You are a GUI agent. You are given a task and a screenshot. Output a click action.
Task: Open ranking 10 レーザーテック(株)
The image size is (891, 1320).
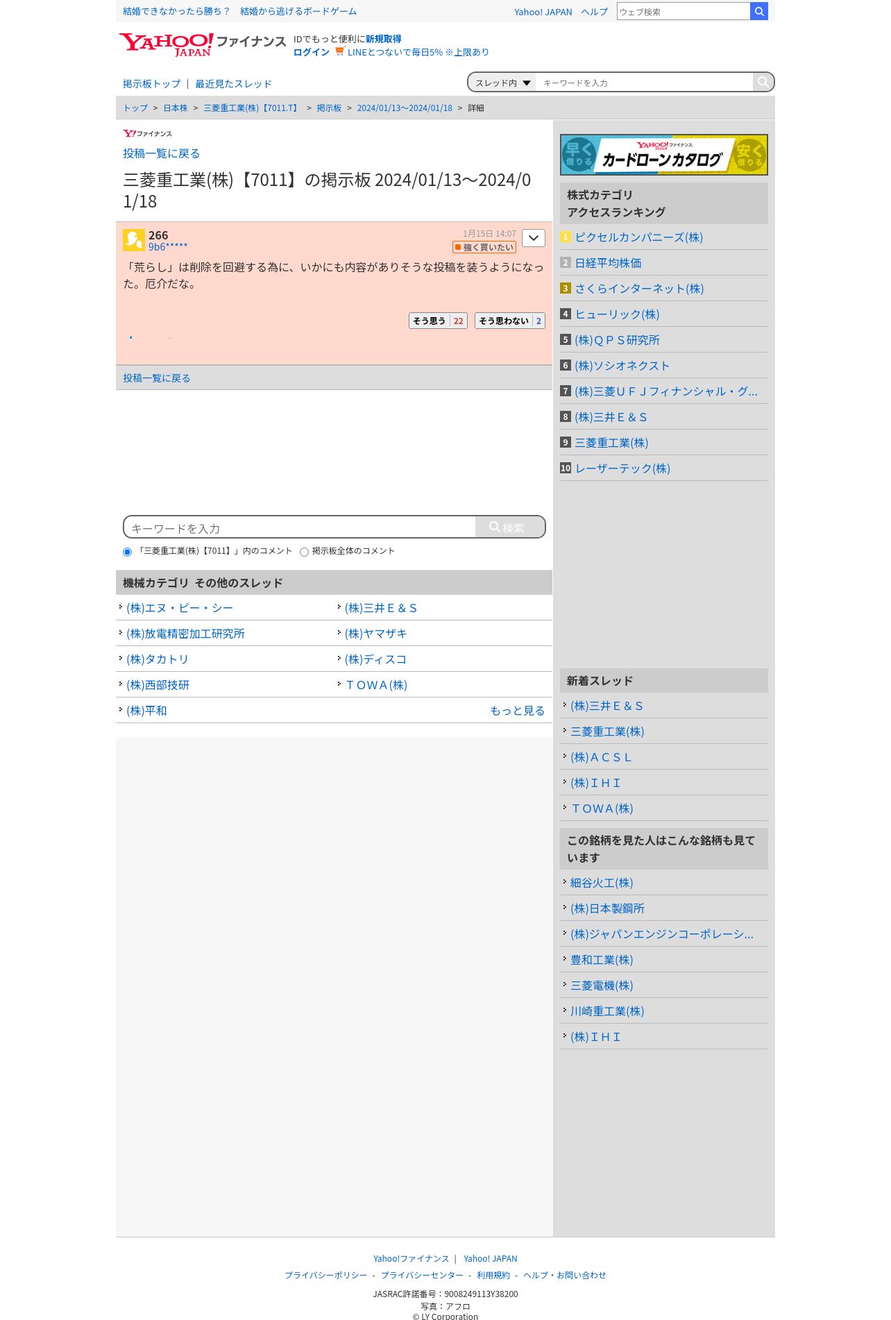(622, 468)
